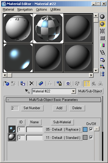Open Material/Map Navigator icon
Image resolution: width=108 pixels, height=163 pixels.
pos(102,74)
